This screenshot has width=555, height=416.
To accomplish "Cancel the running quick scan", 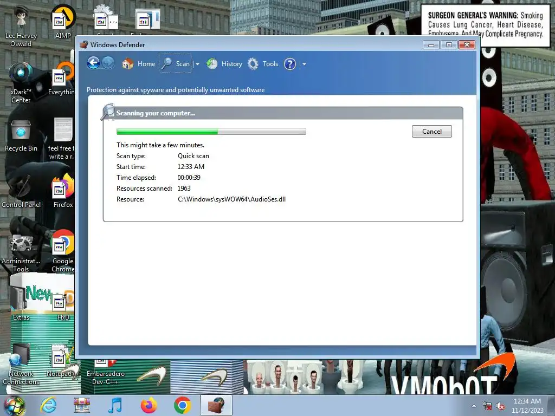I will [432, 131].
